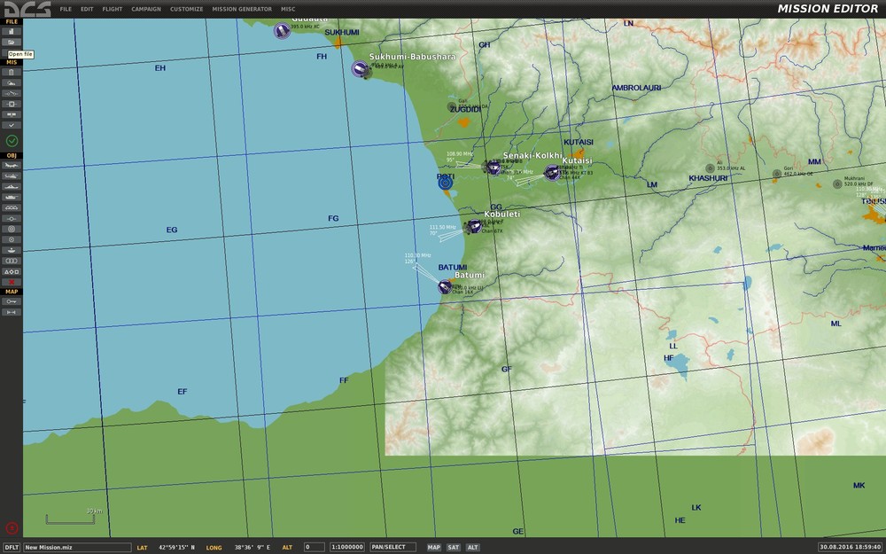Open the EDIT menu
This screenshot has height=554, width=886.
pos(87,9)
